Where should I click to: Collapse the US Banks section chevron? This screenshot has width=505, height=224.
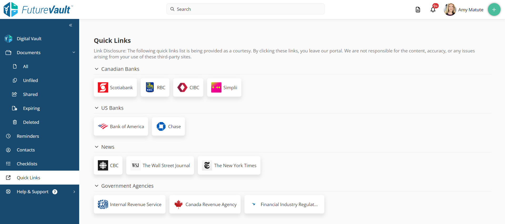[x=97, y=108]
